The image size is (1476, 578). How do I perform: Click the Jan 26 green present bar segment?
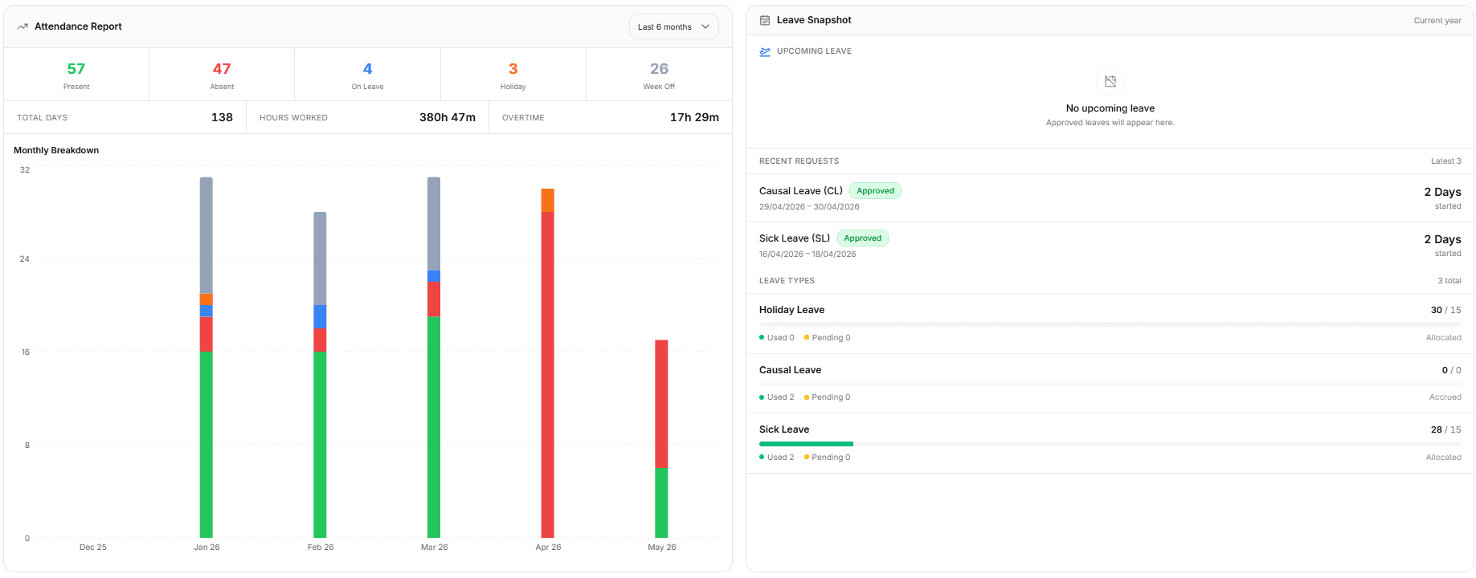[206, 444]
